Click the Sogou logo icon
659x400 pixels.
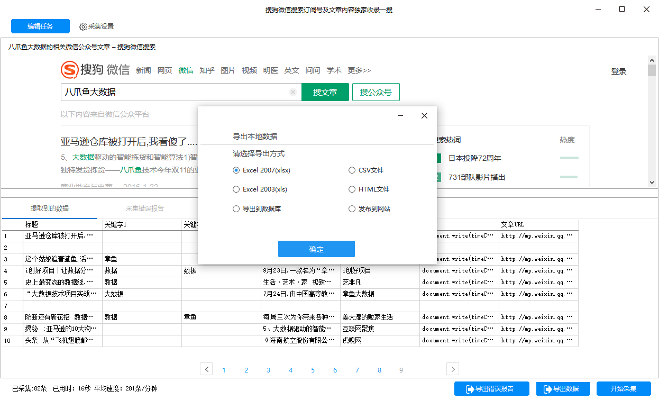tap(69, 70)
